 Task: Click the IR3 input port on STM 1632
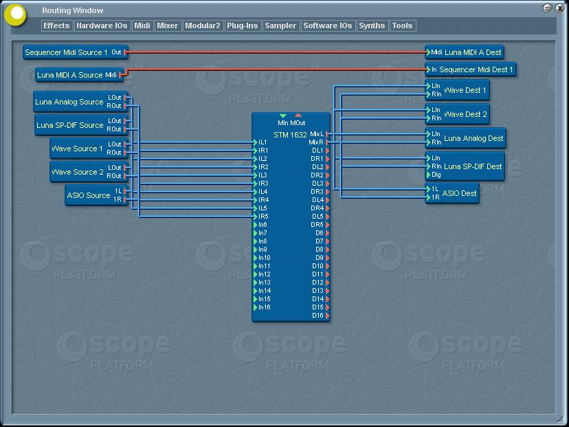255,184
